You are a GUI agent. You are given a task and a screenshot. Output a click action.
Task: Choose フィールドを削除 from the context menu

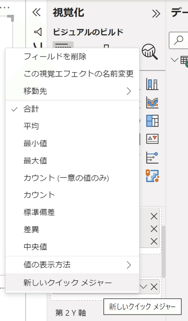click(55, 56)
